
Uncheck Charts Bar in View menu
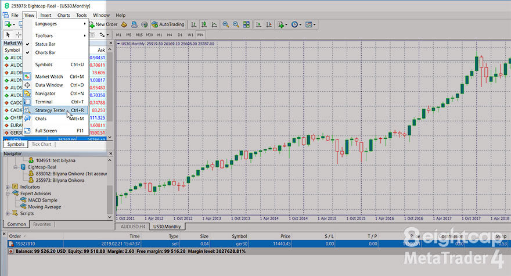pyautogui.click(x=56, y=52)
